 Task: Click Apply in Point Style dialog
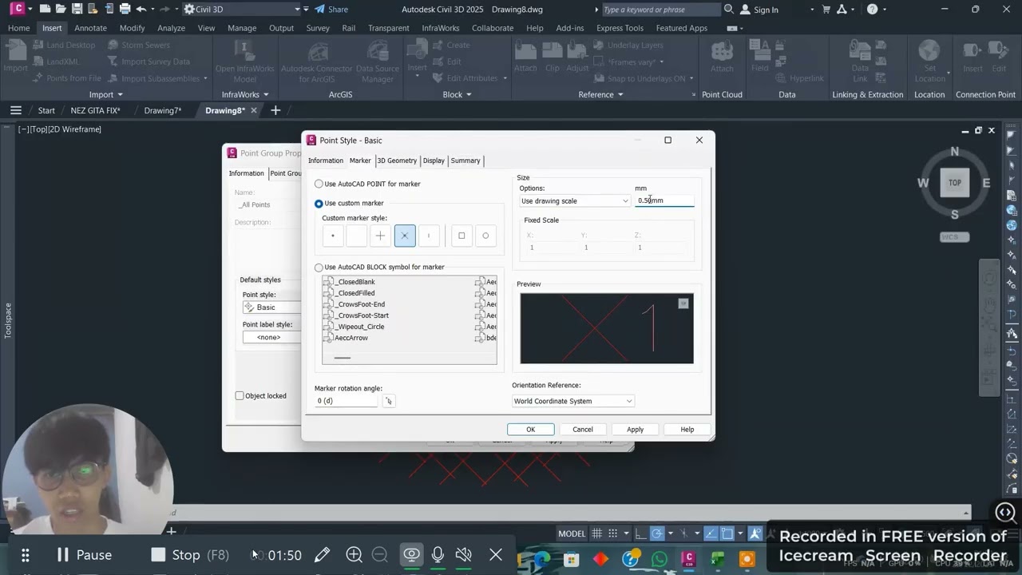635,430
